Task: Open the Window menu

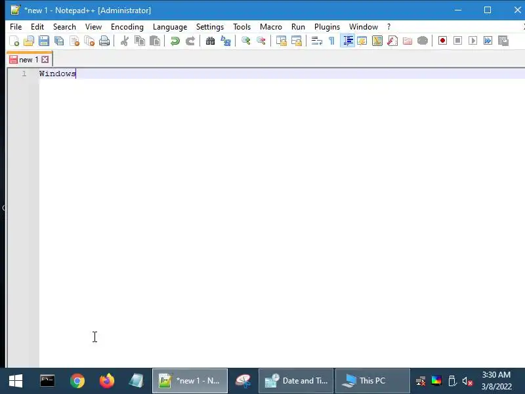Action: coord(364,27)
